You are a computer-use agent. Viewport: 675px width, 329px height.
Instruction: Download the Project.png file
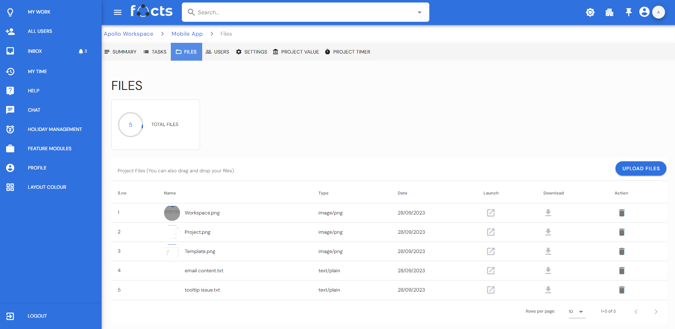click(x=548, y=232)
